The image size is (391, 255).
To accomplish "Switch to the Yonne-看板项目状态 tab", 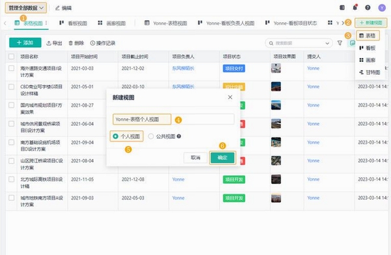I will 291,23.
